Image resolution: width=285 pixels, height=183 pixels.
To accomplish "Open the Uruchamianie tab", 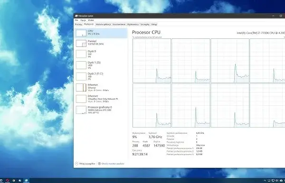I will (x=119, y=24).
